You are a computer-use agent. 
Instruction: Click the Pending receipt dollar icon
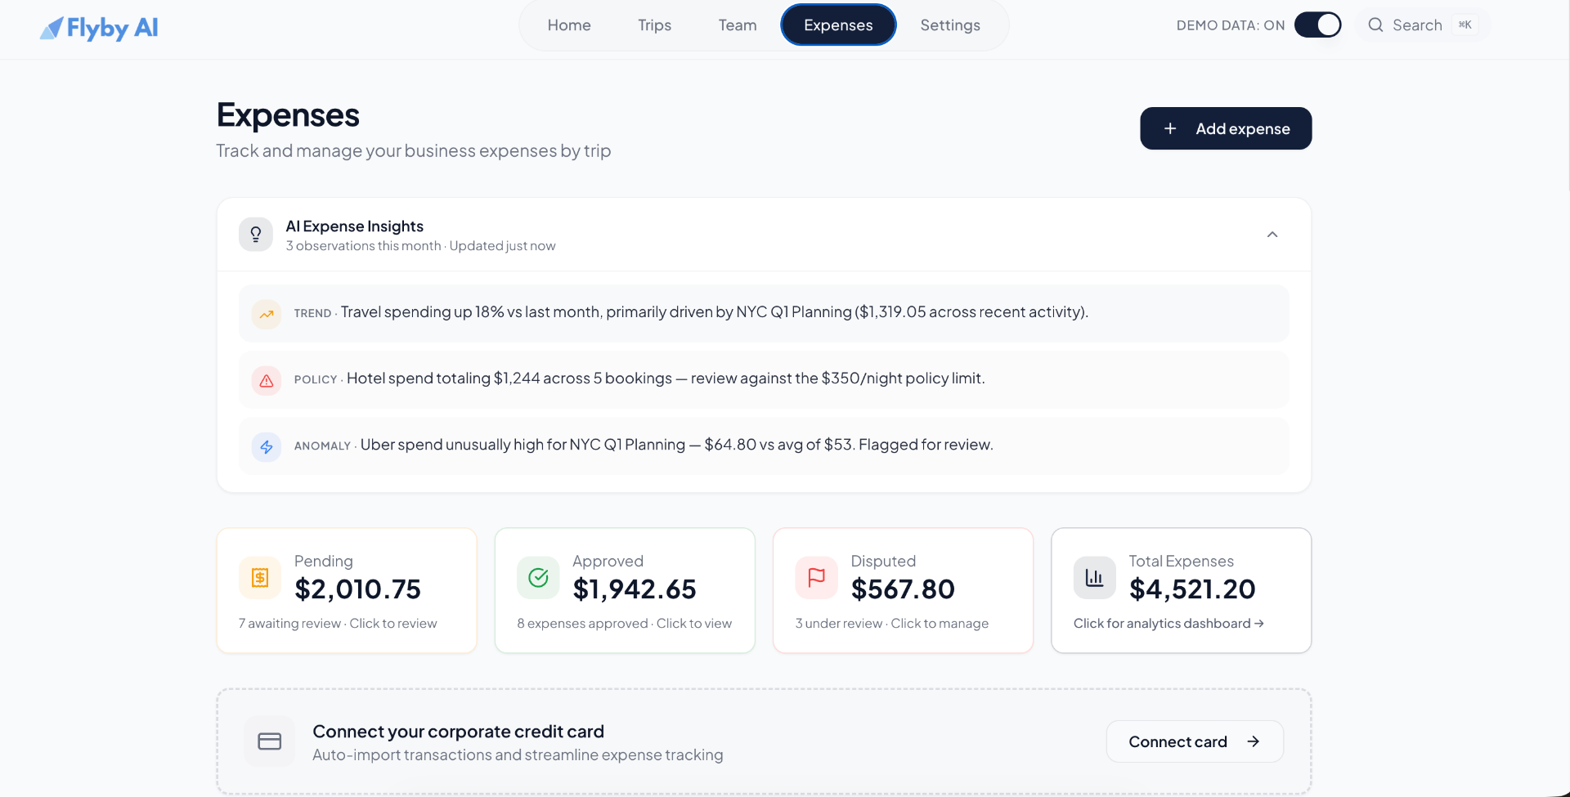tap(260, 578)
